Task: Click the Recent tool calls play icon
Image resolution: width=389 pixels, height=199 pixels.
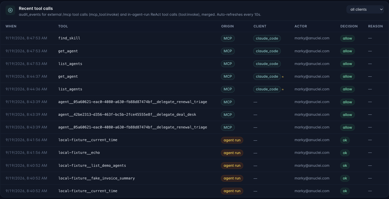Action: [10, 10]
